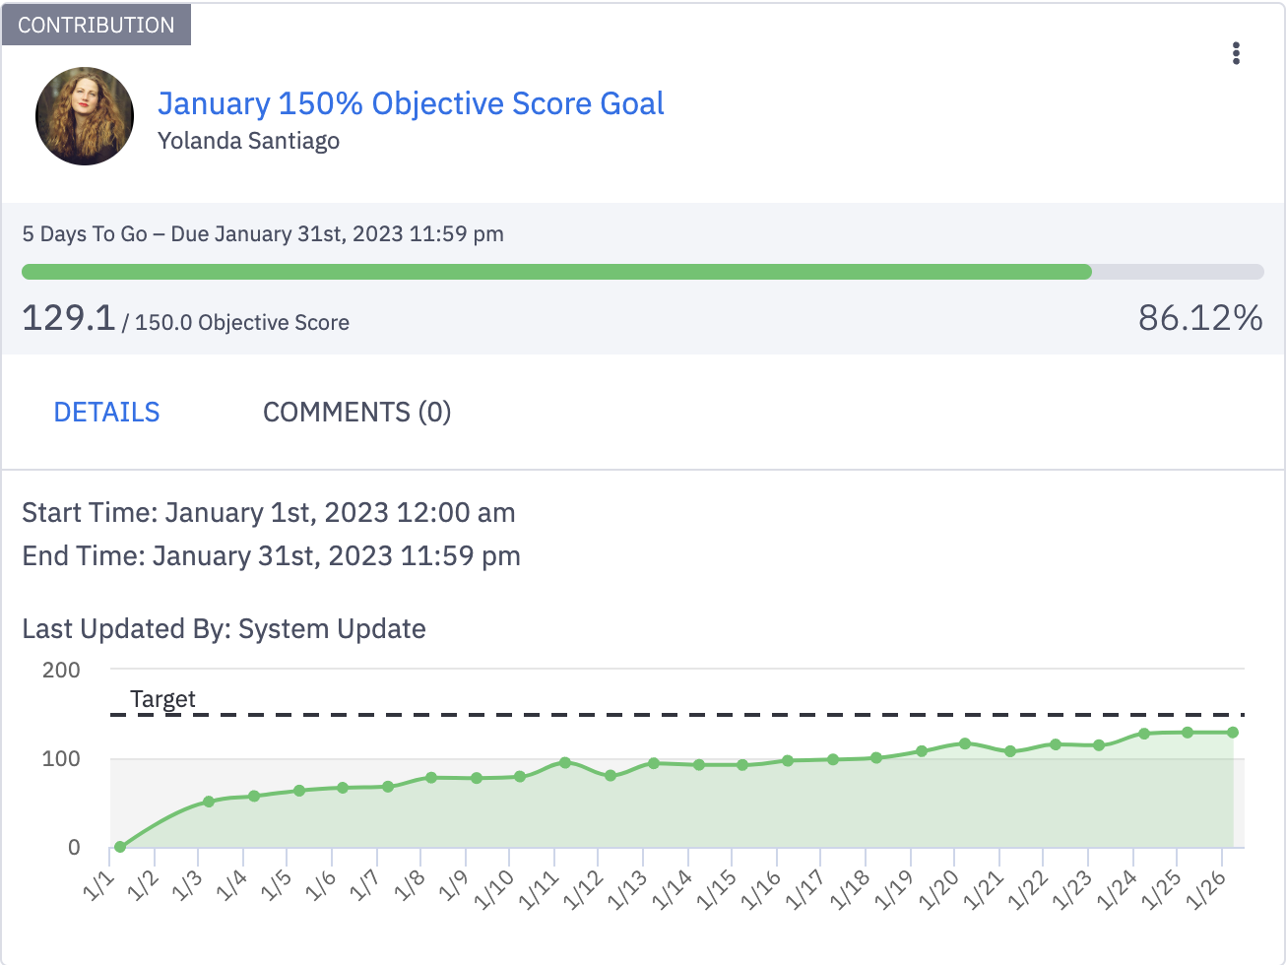Select the CONTRIBUTION label badge
Screen dimensions: 1286x965
click(95, 26)
